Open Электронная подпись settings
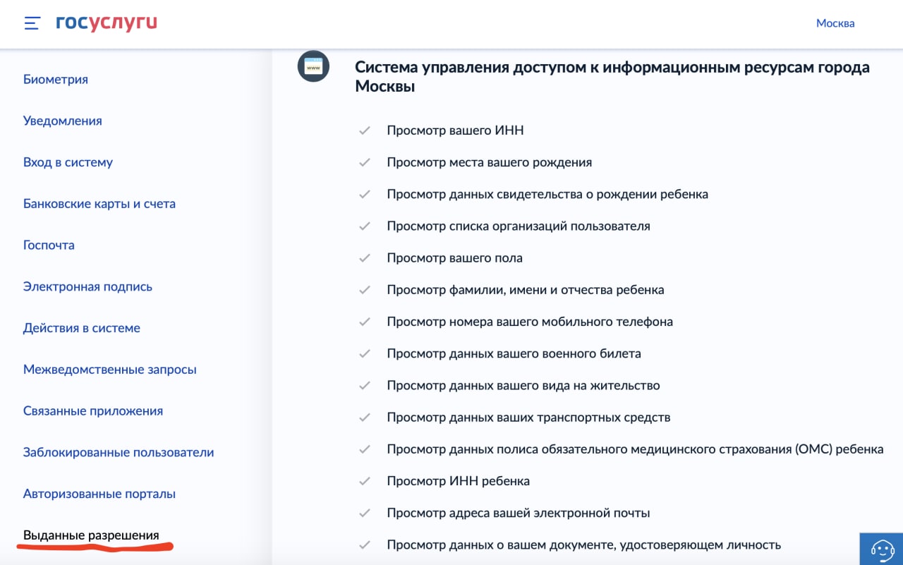The height and width of the screenshot is (565, 903). (87, 287)
